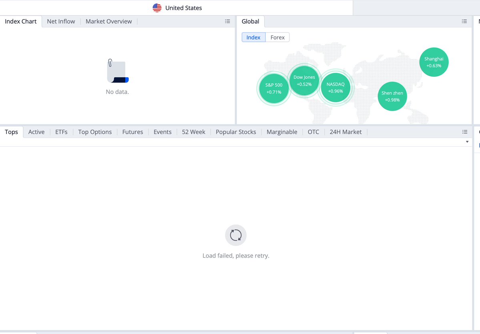This screenshot has height=334, width=480.
Task: Open the Global panel list menu icon
Action: (x=464, y=22)
